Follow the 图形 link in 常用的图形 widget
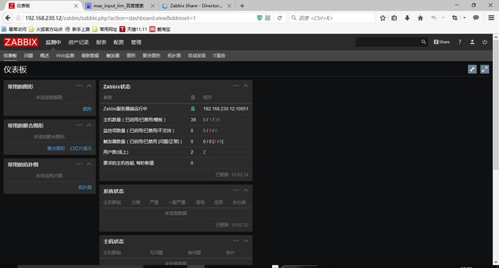This screenshot has height=268, width=499. [87, 109]
